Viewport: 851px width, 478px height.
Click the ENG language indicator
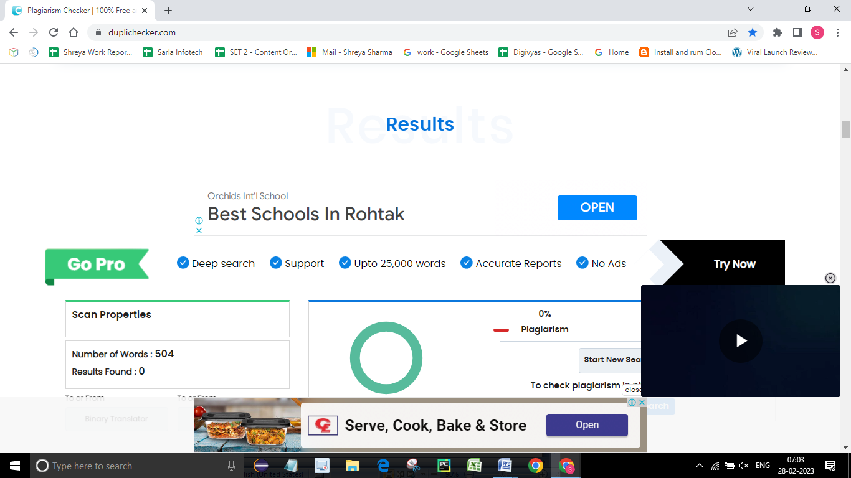point(763,466)
